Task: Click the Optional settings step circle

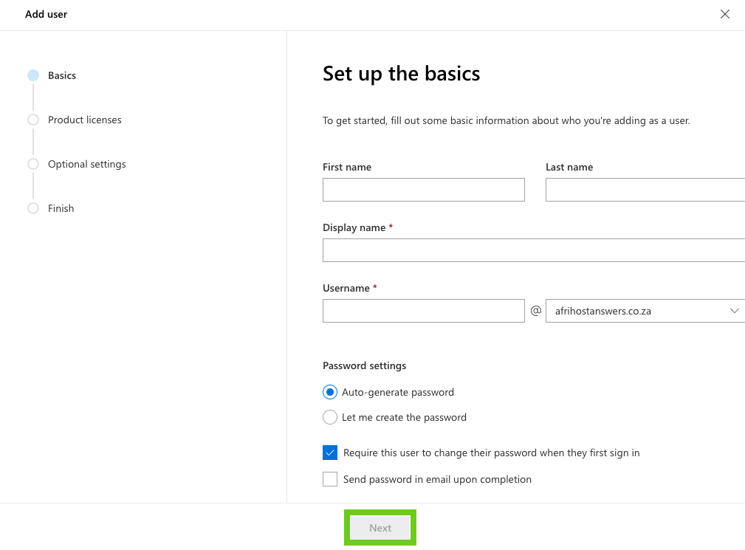Action: 33,164
